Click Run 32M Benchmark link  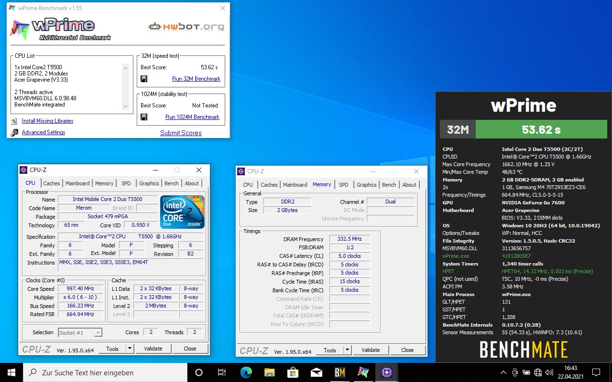[196, 79]
